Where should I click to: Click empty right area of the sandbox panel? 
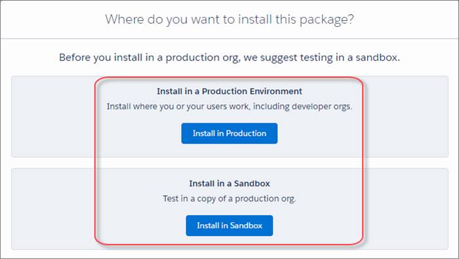click(x=406, y=209)
